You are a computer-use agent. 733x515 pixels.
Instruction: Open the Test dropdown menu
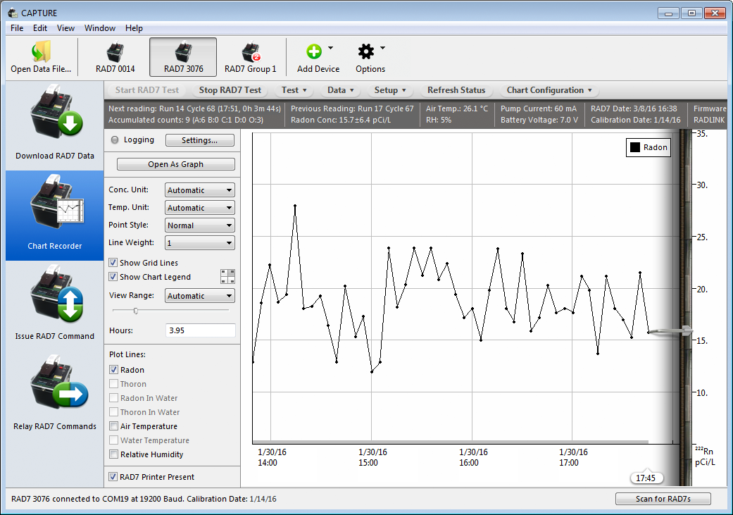coord(294,89)
